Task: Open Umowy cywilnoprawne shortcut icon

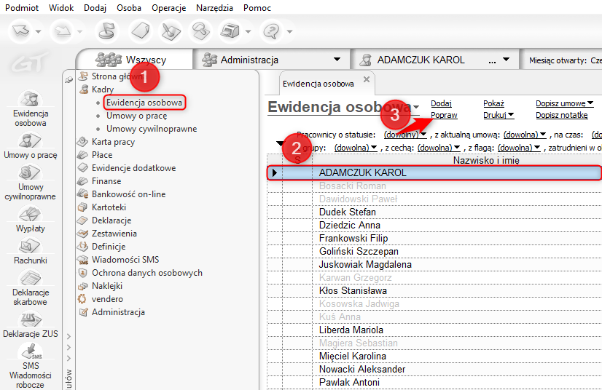Action: coord(31,172)
